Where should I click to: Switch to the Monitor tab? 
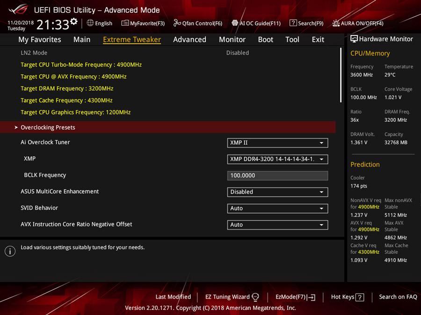(232, 40)
